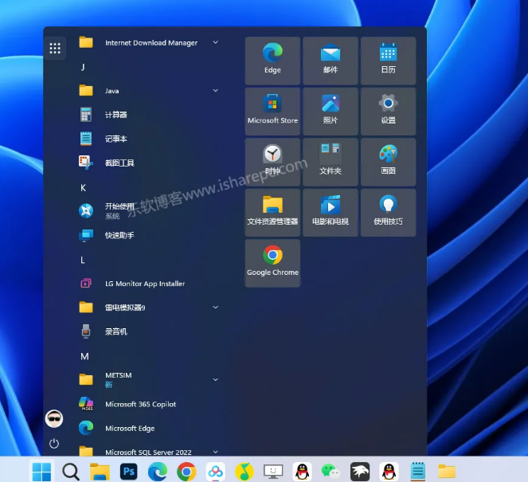Open the 画图 paint tile

coord(388,161)
